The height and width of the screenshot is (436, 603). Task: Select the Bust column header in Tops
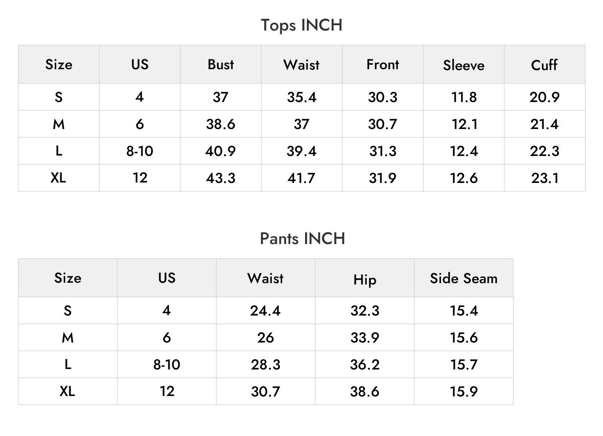220,64
